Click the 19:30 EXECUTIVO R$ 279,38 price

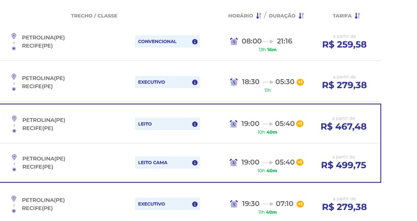(x=345, y=207)
